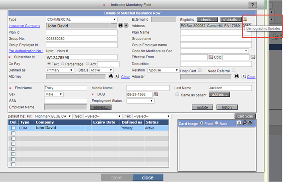The height and width of the screenshot is (182, 283).
Task: Click the SSN input field
Action: click(65, 101)
